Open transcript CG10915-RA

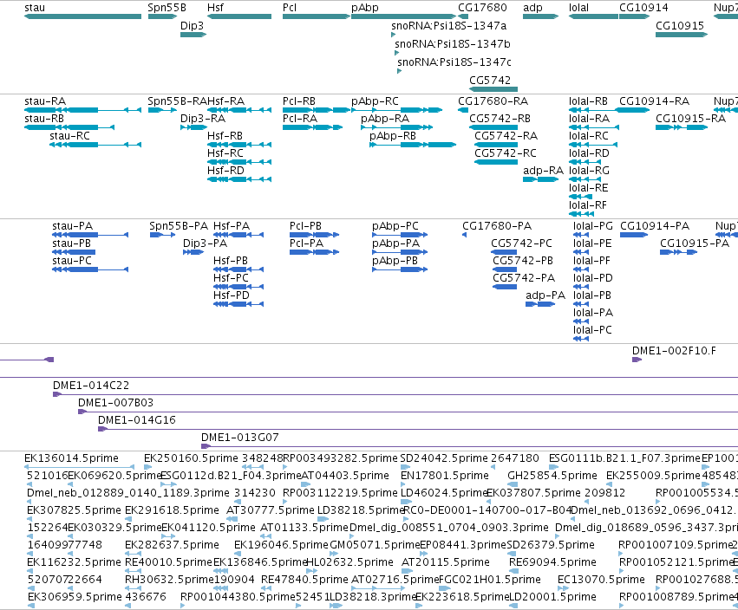pos(682,127)
